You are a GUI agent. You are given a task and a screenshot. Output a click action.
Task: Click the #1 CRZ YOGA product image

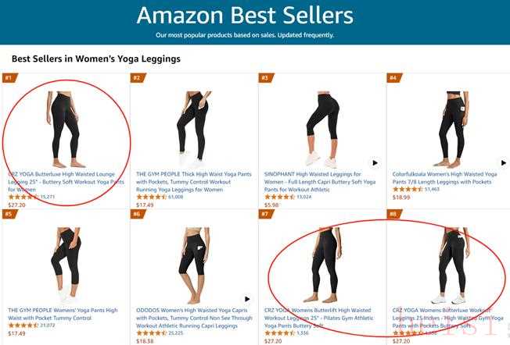click(x=64, y=129)
